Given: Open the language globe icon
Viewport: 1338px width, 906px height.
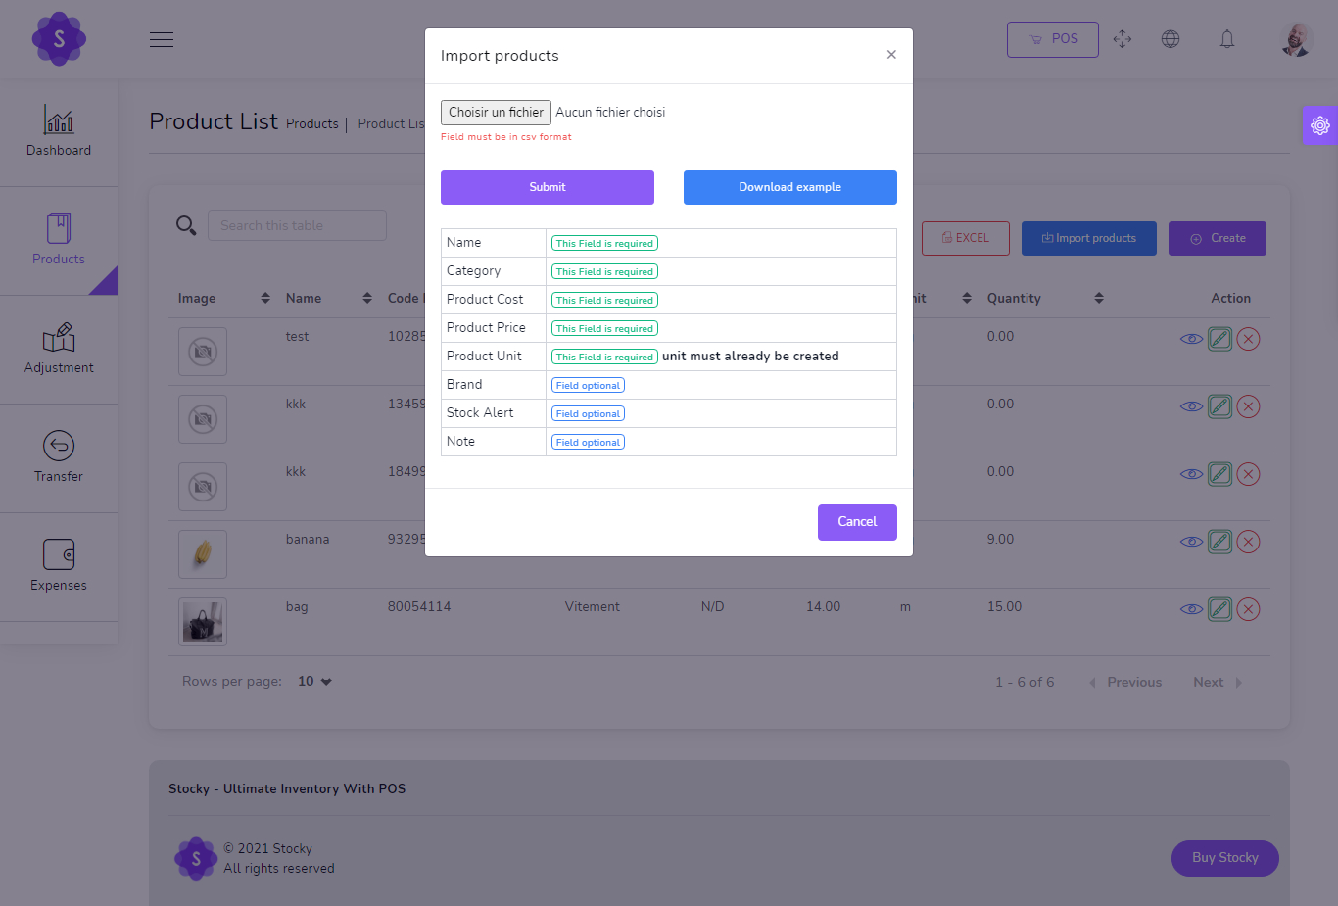Looking at the screenshot, I should pos(1170,39).
